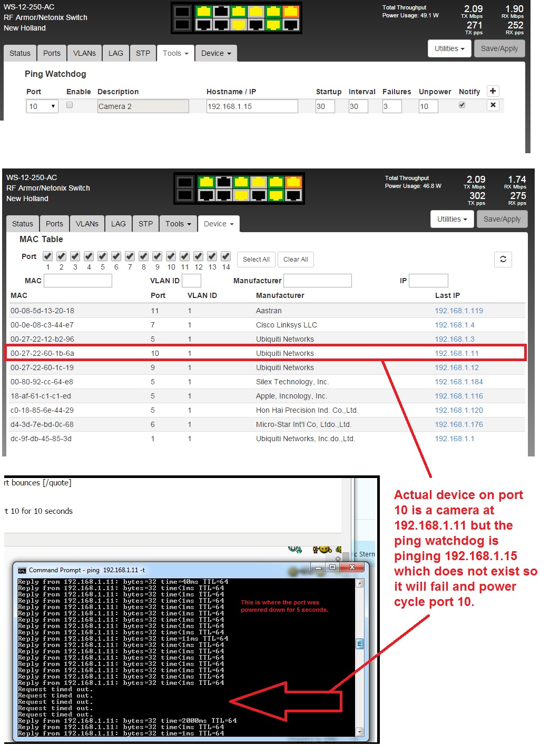Click the plus icon to add watchdog entry
This screenshot has width=550, height=756.
click(x=493, y=91)
